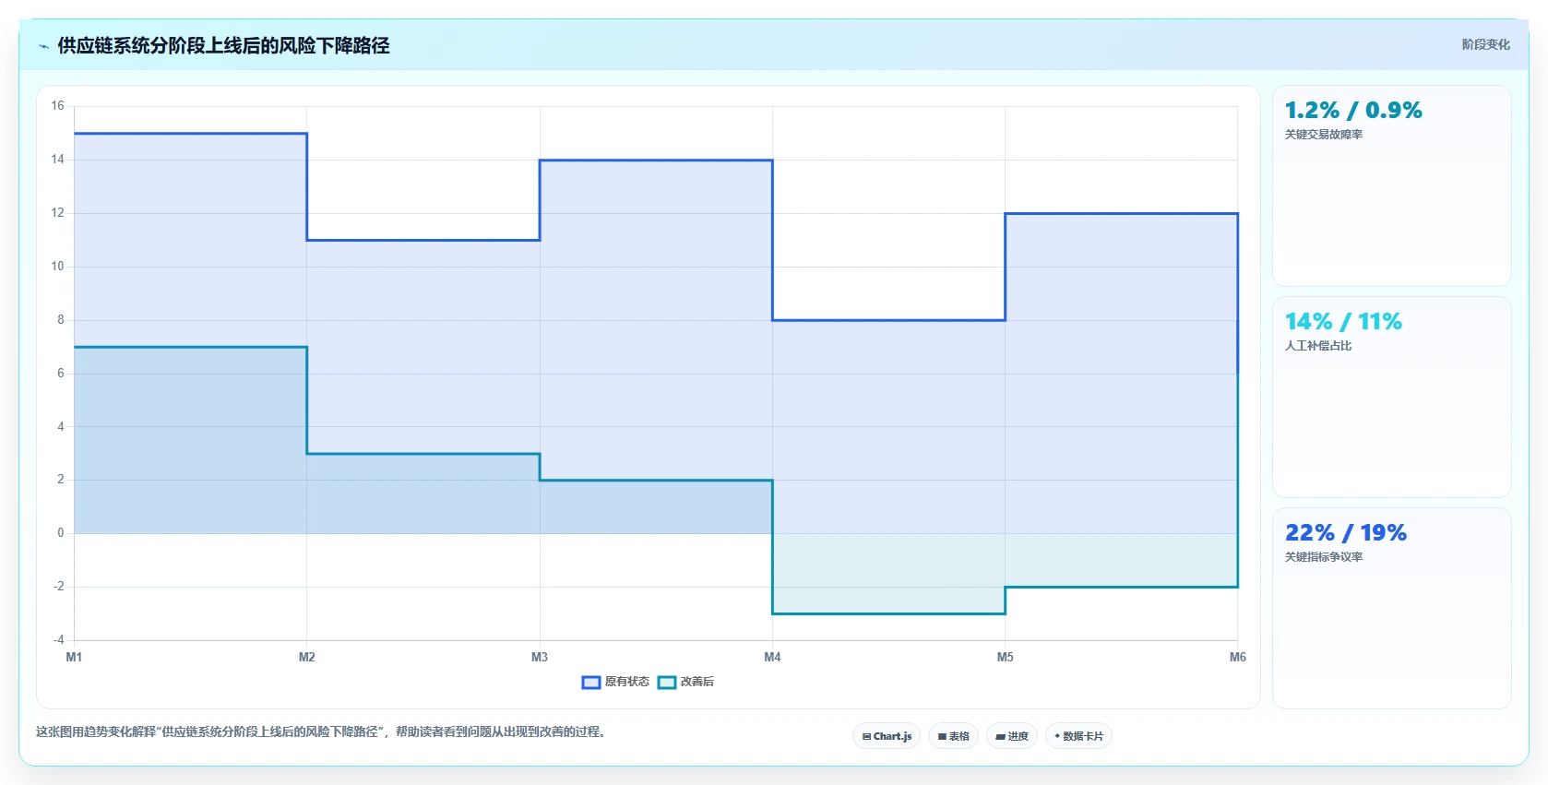1548x785 pixels.
Task: Click the small icon before the chart title
Action: [43, 46]
